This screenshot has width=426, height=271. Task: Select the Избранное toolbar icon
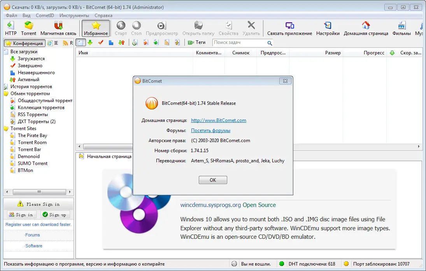coord(95,27)
